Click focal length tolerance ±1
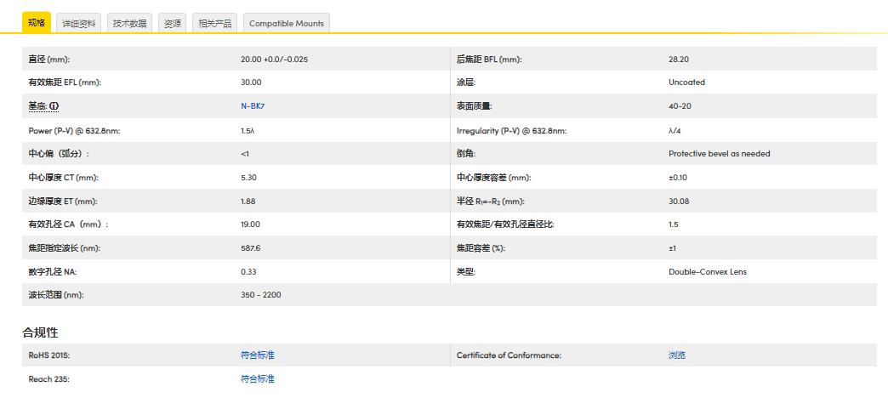The width and height of the screenshot is (888, 409). [x=672, y=248]
